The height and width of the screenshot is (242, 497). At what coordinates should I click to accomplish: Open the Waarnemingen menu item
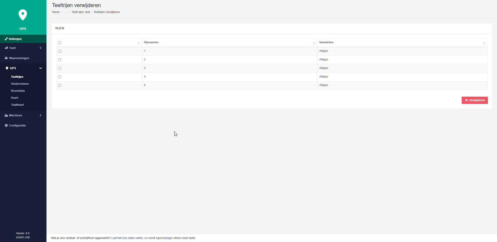click(x=23, y=58)
